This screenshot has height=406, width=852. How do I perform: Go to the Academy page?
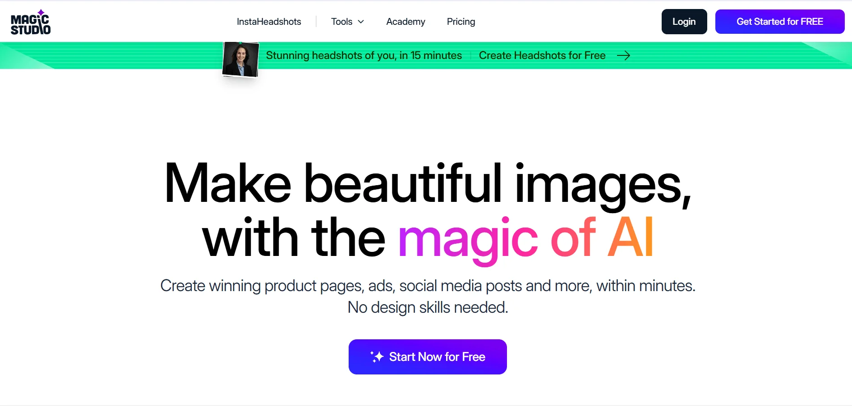point(405,22)
